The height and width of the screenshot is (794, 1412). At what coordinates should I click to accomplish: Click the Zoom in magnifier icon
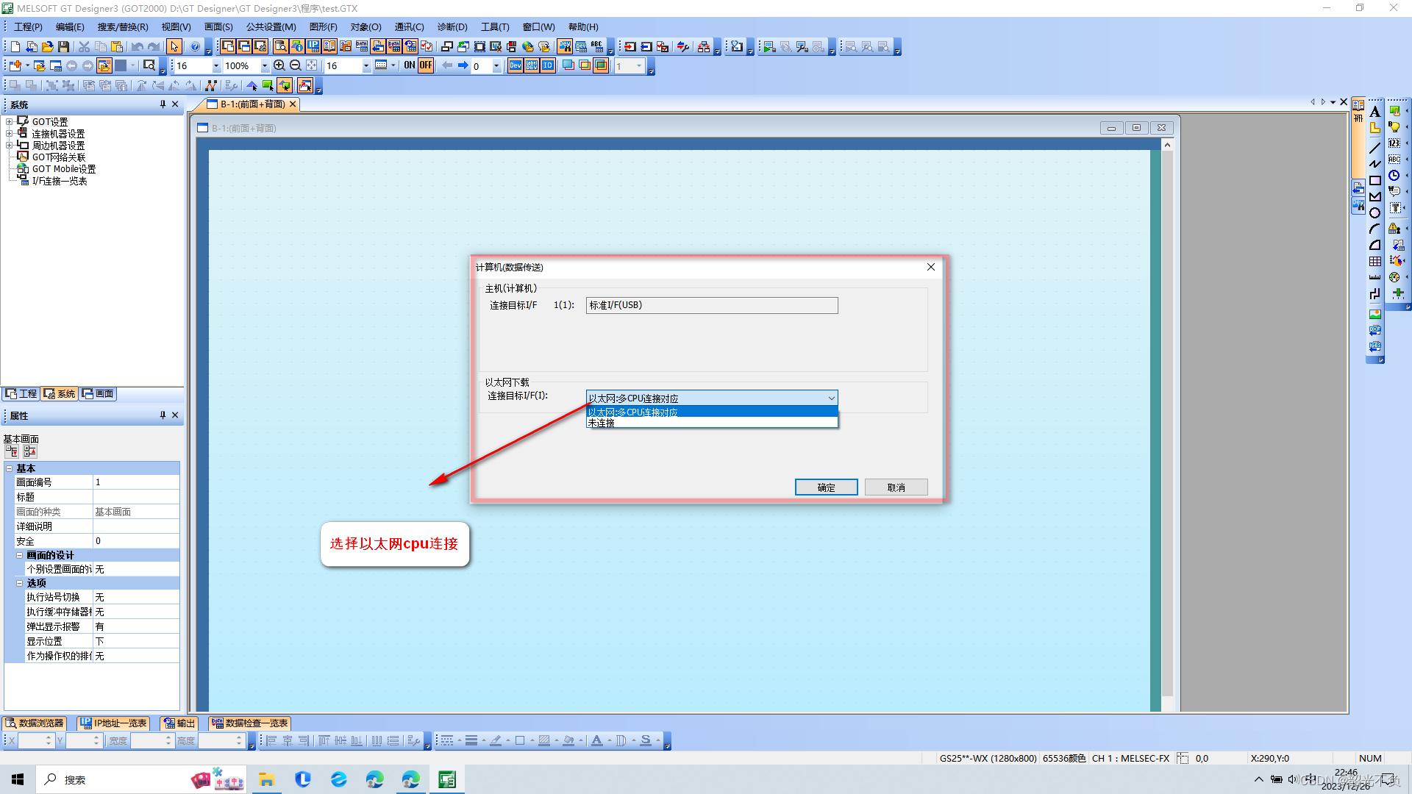coord(279,65)
